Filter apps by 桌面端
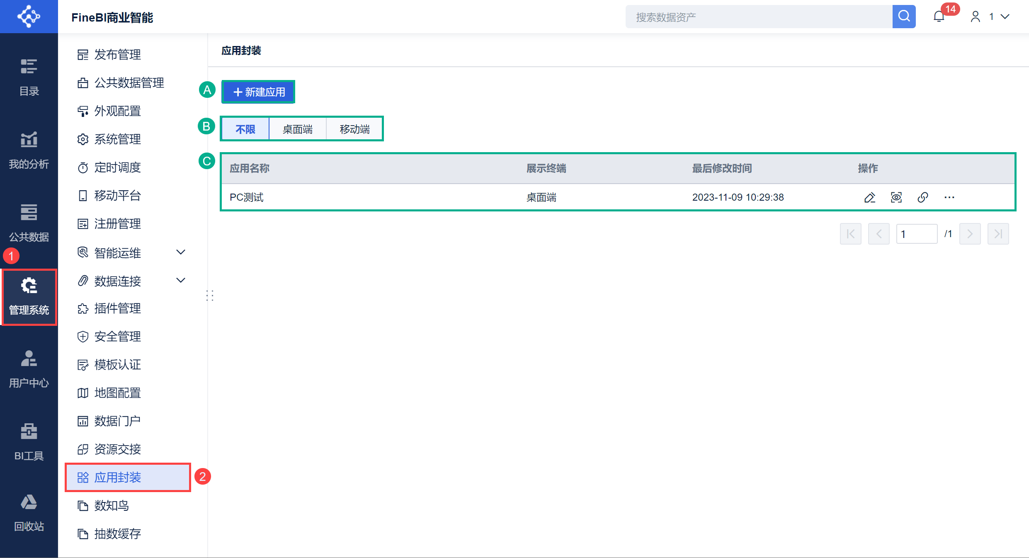1029x558 pixels. point(298,129)
